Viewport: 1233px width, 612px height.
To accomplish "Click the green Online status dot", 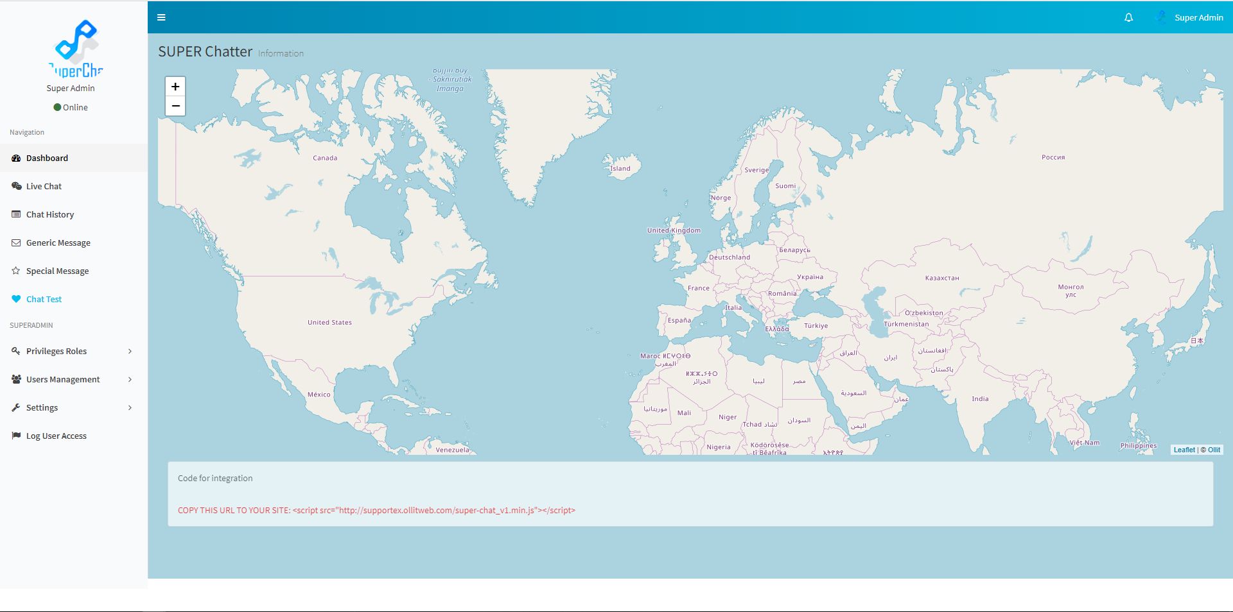I will coord(57,107).
